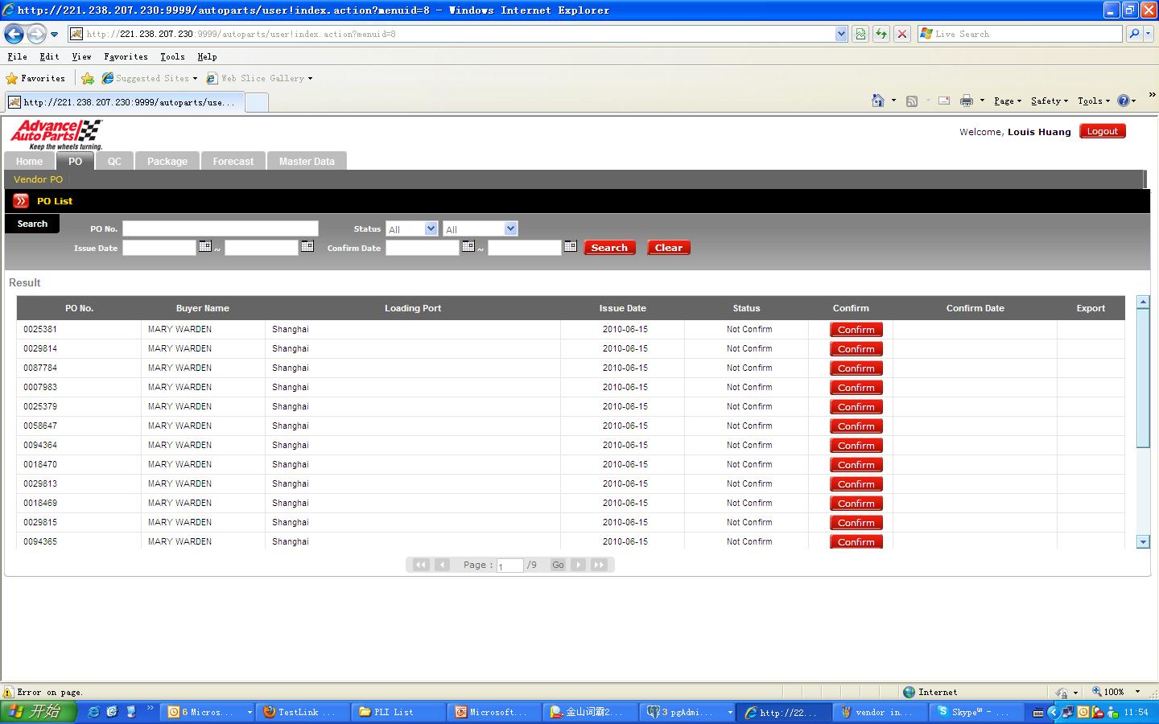Open the Issue Date end calendar picker

307,246
